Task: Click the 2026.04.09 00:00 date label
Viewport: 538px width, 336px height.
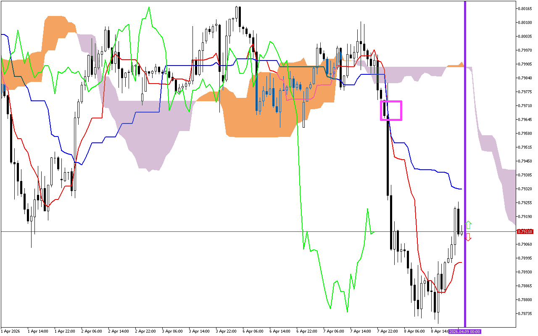Action: 464,331
